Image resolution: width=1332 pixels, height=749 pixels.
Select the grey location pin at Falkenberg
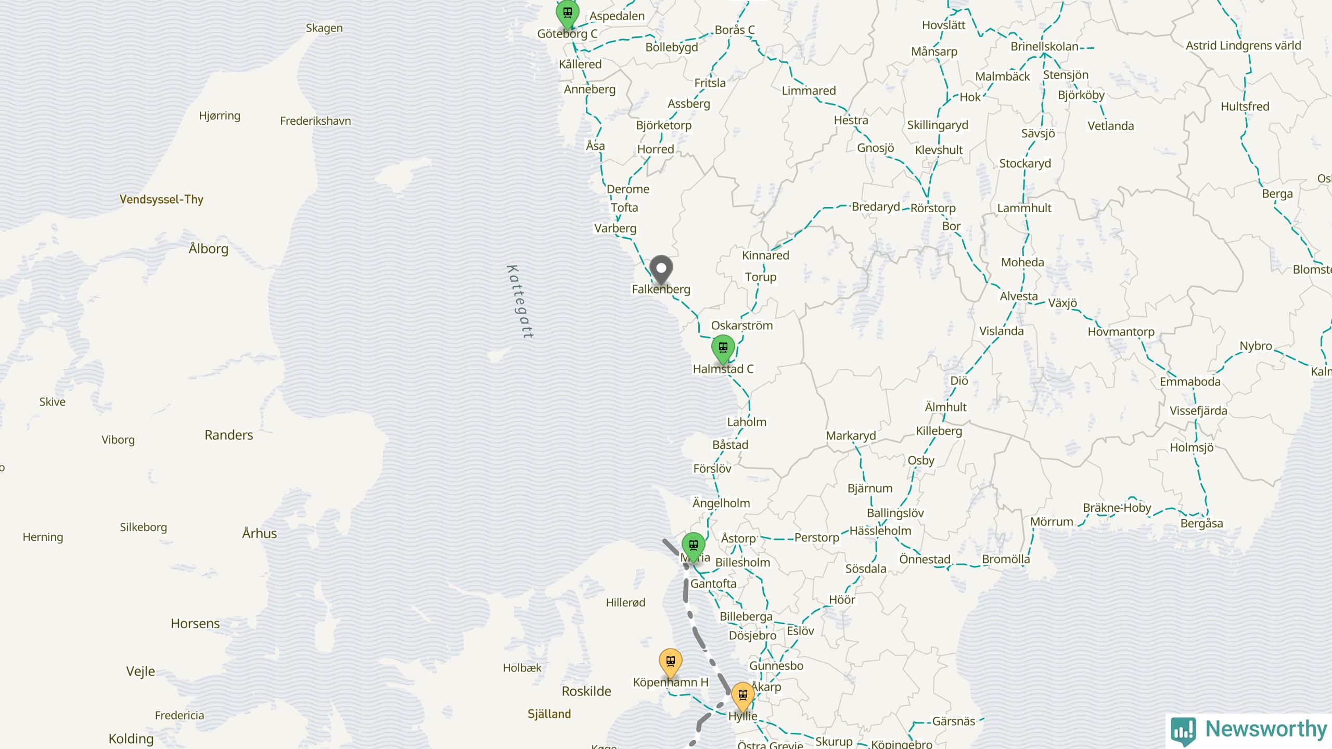(x=661, y=270)
